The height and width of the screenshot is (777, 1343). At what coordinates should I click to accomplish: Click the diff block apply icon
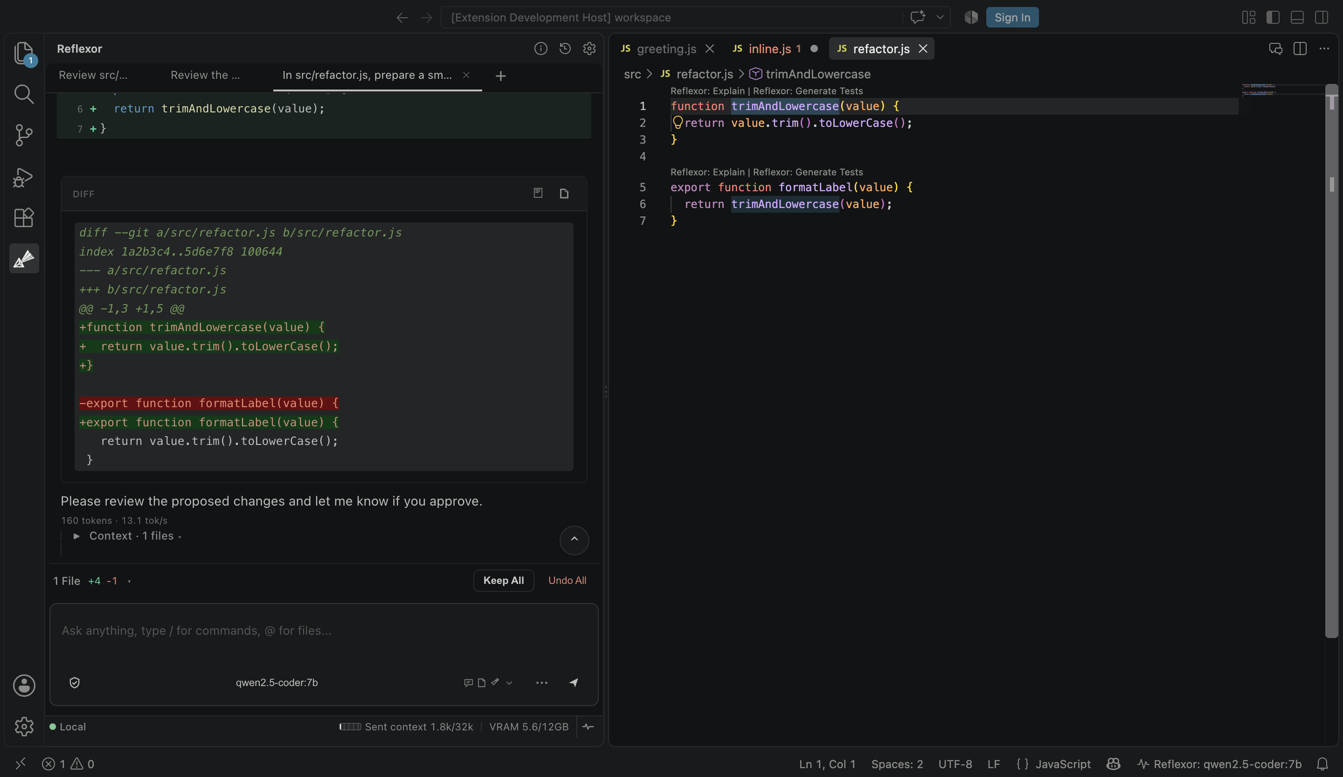pos(538,193)
